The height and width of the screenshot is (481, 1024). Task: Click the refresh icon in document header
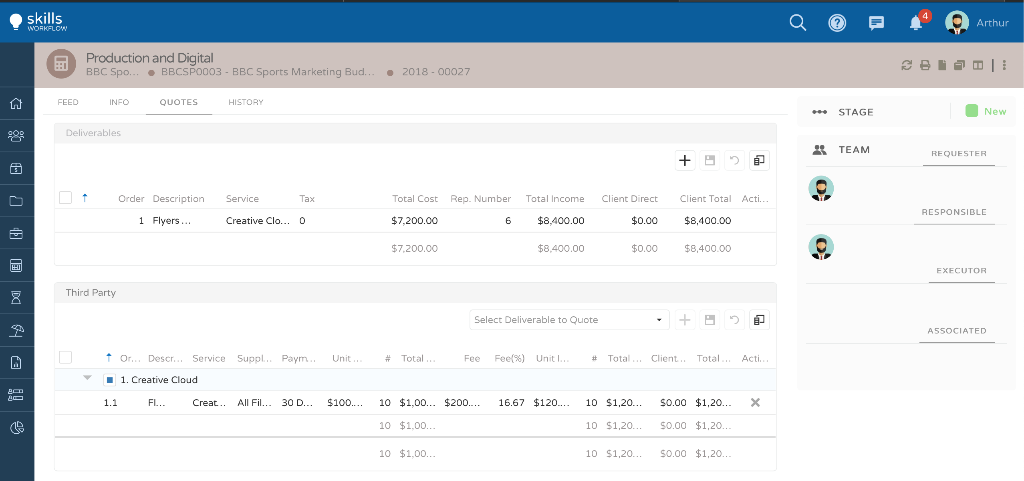pyautogui.click(x=907, y=65)
